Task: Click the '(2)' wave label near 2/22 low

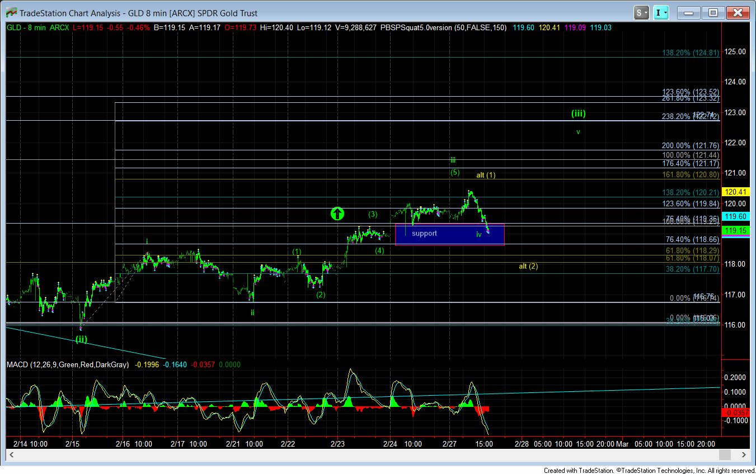Action: pos(320,295)
